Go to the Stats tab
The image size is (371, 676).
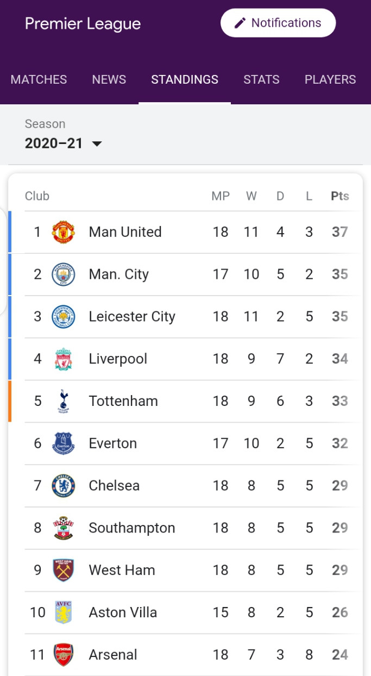tap(261, 79)
